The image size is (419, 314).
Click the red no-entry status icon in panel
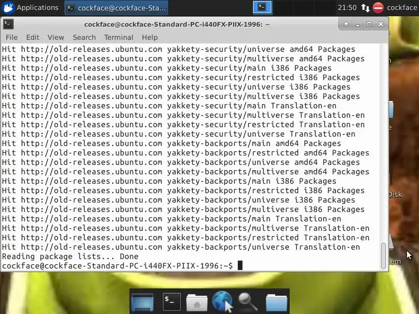pyautogui.click(x=378, y=8)
